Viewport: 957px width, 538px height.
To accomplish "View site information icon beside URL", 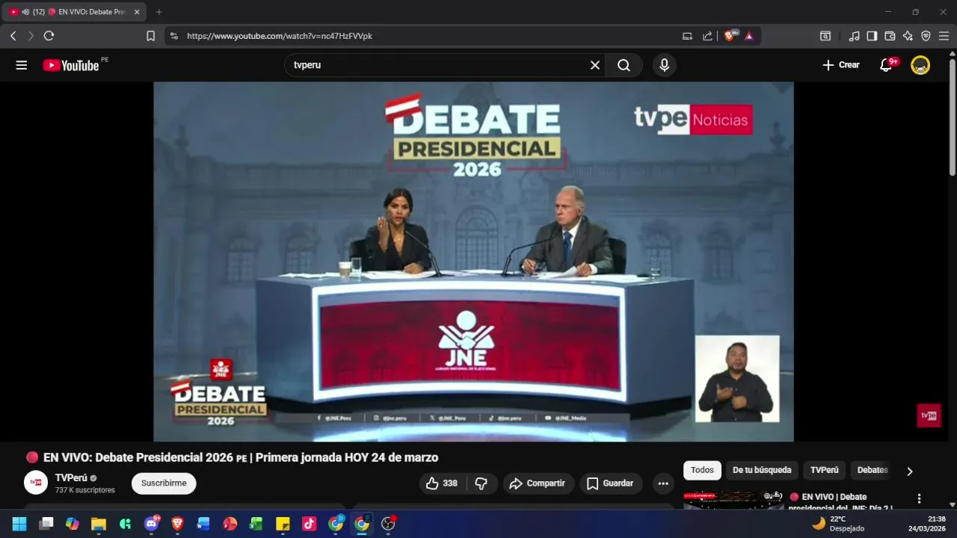I will [174, 36].
